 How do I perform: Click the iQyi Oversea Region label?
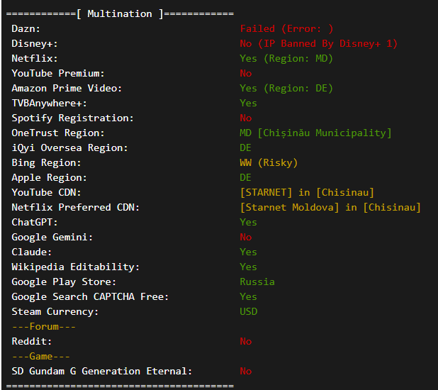click(x=69, y=147)
